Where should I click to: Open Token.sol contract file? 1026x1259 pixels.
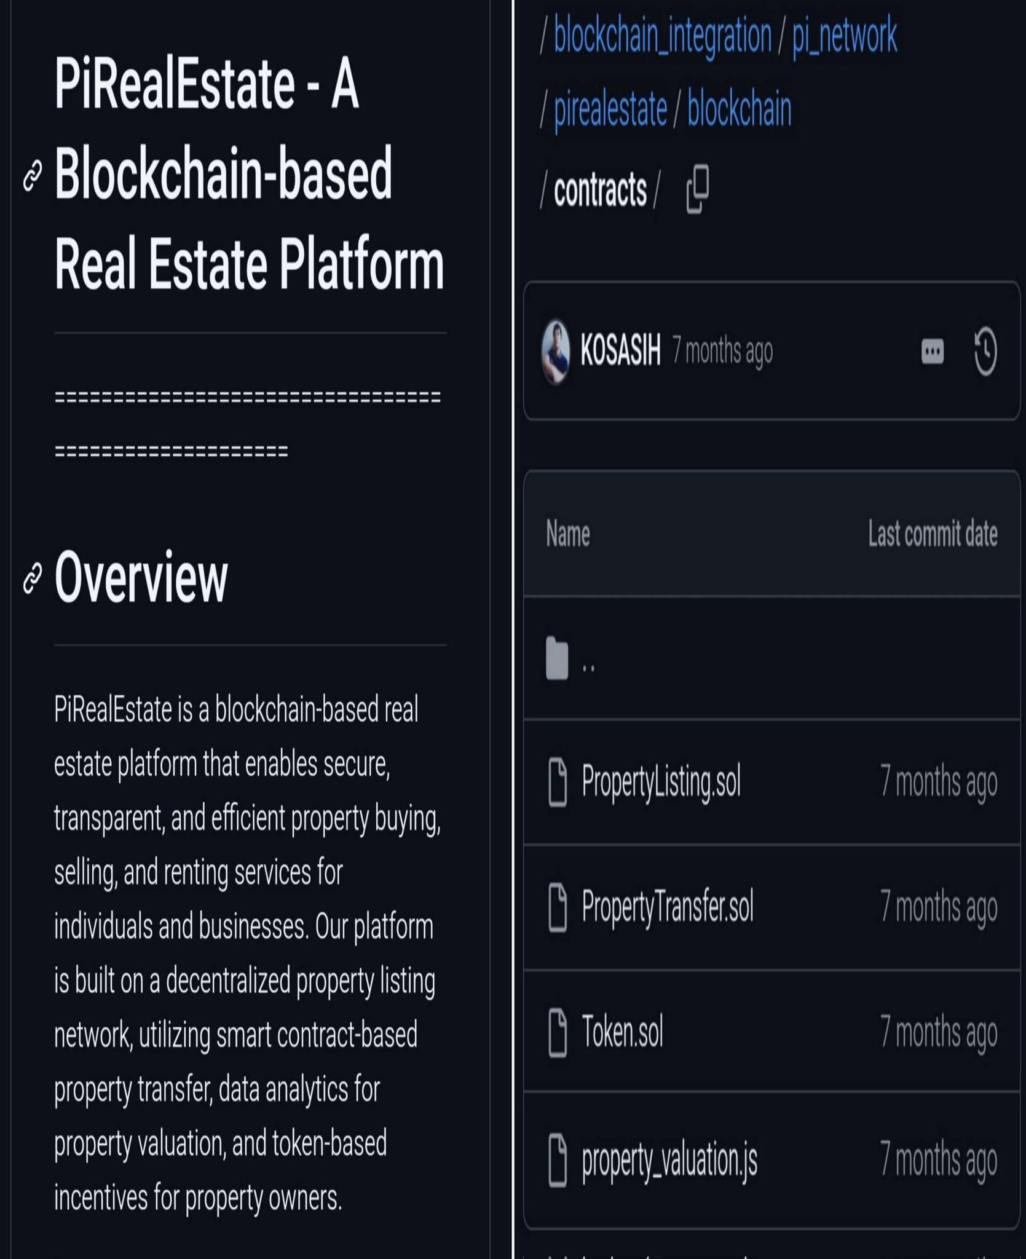(x=623, y=1032)
